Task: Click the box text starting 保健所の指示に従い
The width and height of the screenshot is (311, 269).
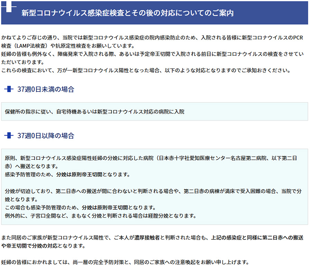Action: tap(95, 112)
